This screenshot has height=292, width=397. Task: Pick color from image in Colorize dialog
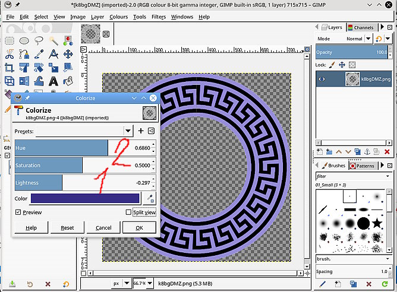[x=150, y=198]
